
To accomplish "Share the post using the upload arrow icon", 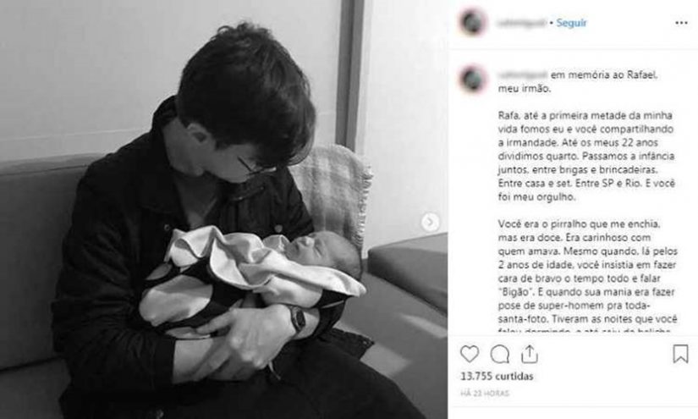I will click(530, 354).
